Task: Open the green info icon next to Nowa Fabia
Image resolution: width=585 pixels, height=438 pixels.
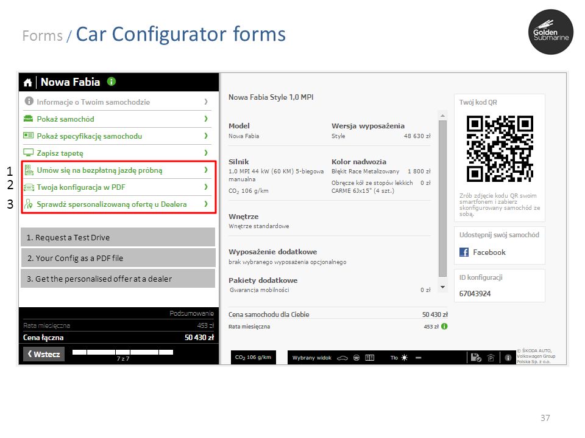Action: [111, 81]
